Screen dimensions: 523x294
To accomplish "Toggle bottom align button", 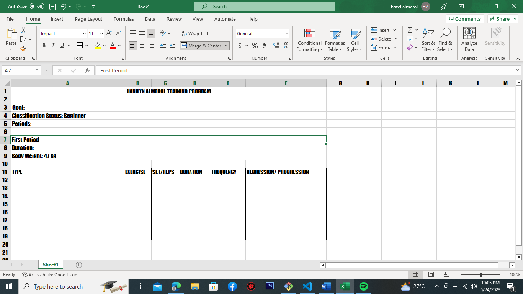I will point(151,33).
